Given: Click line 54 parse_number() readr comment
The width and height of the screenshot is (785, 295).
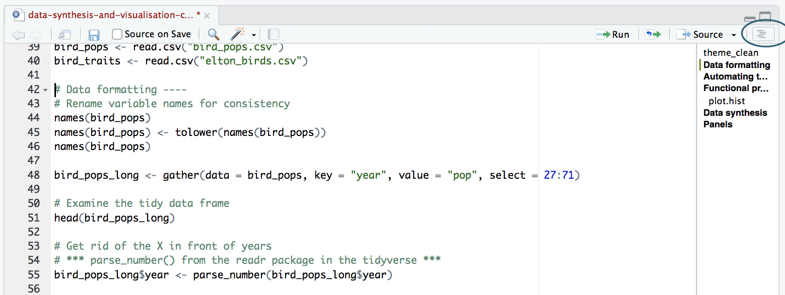Looking at the screenshot, I should 247,260.
